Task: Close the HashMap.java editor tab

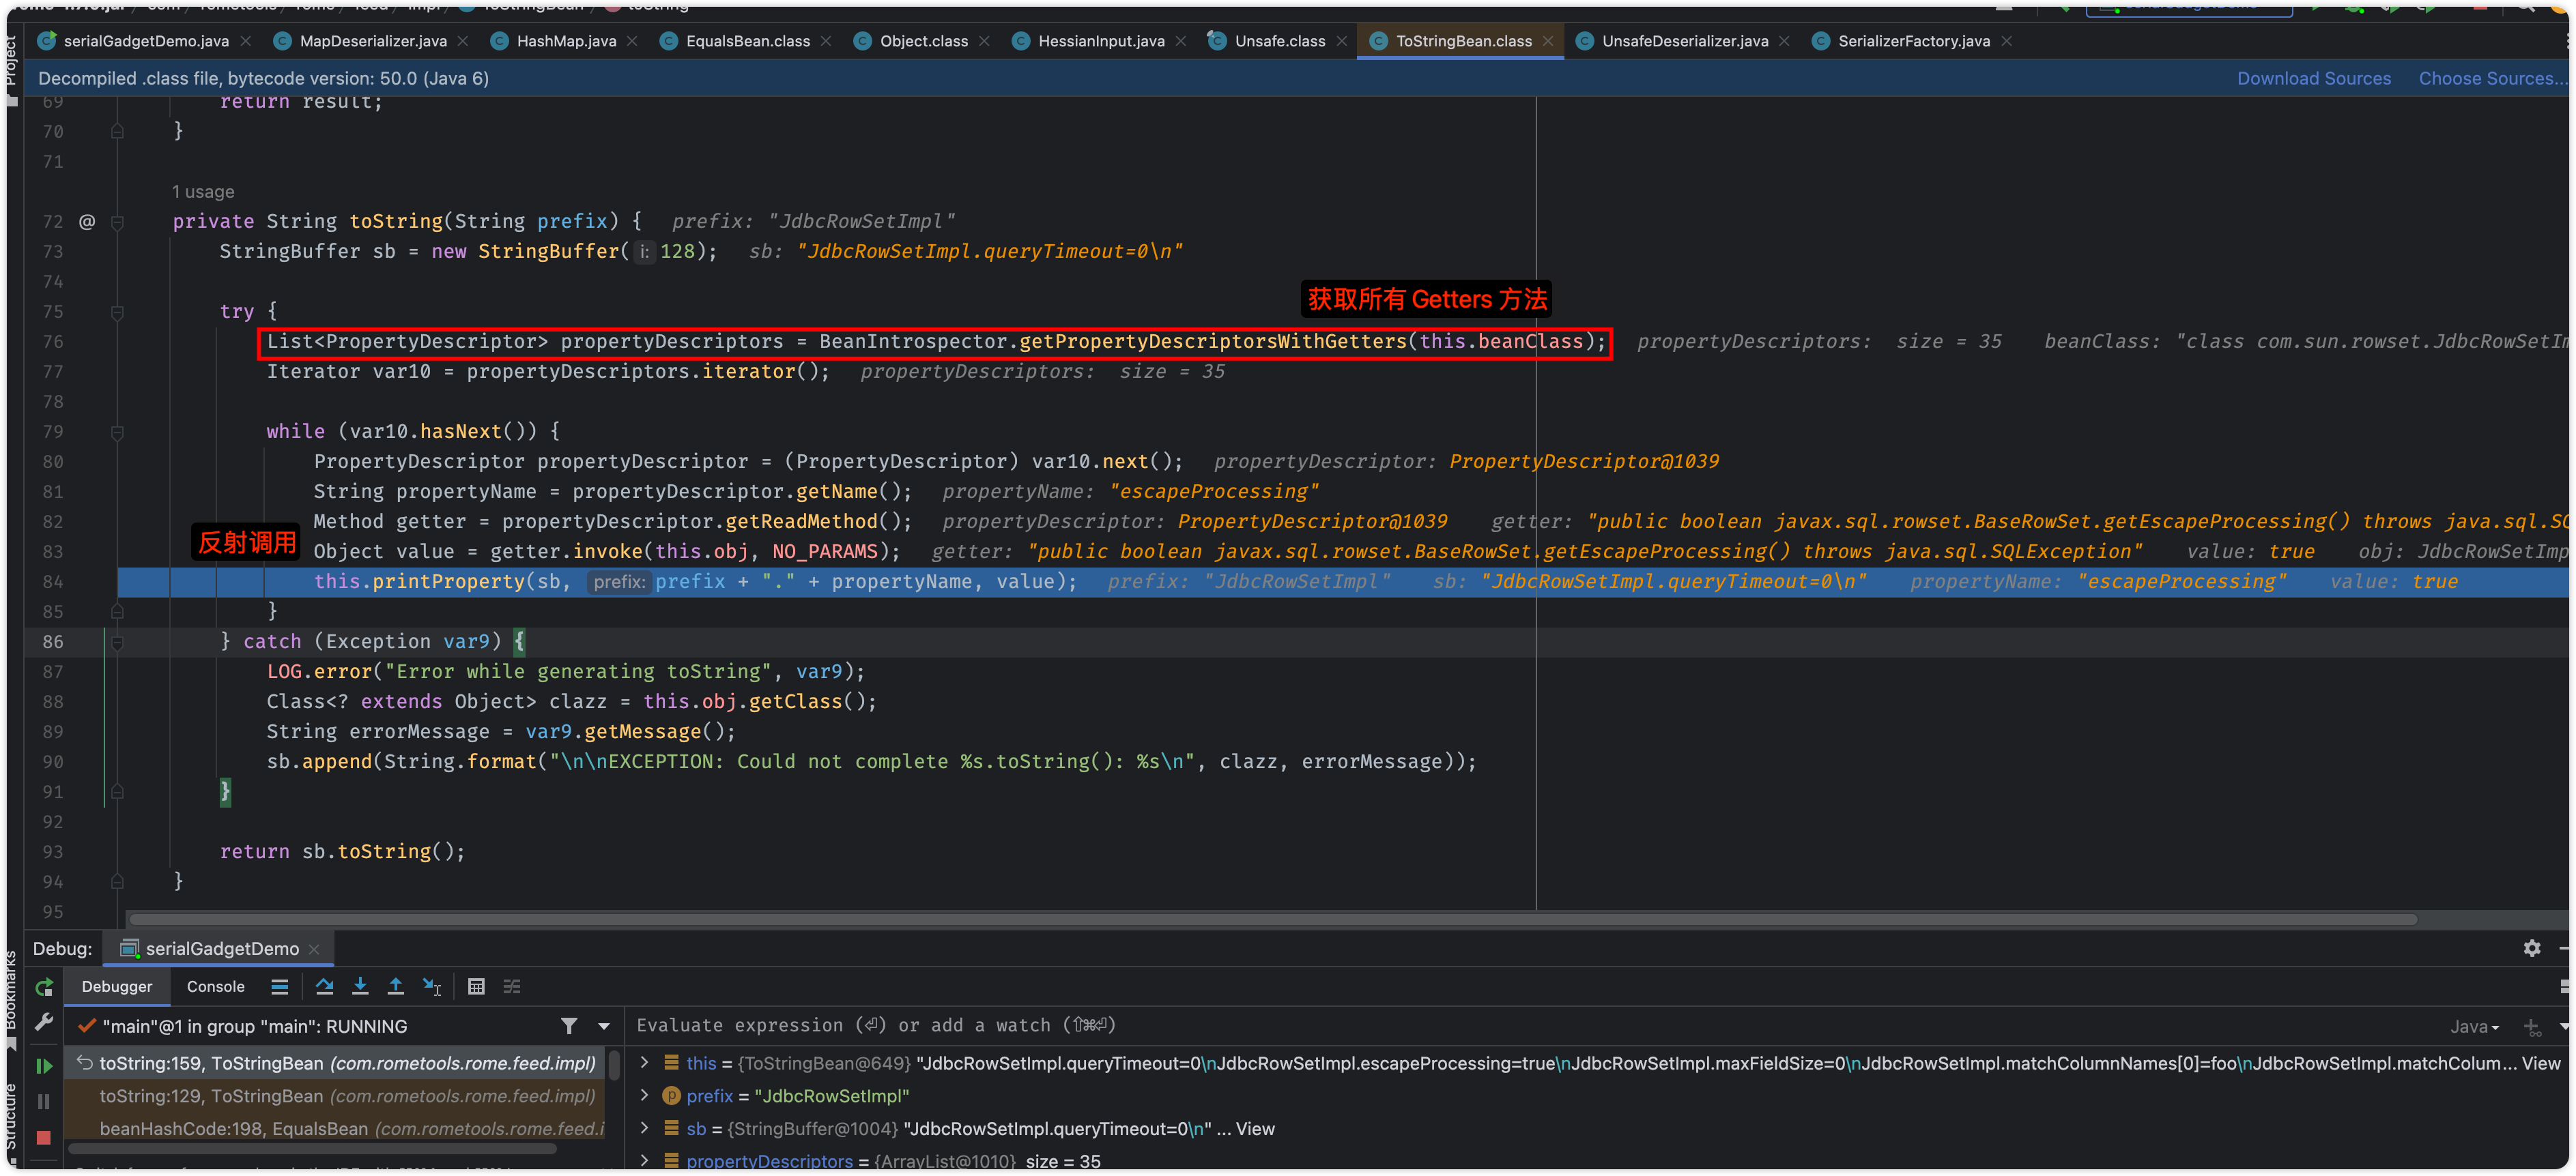Action: point(632,41)
